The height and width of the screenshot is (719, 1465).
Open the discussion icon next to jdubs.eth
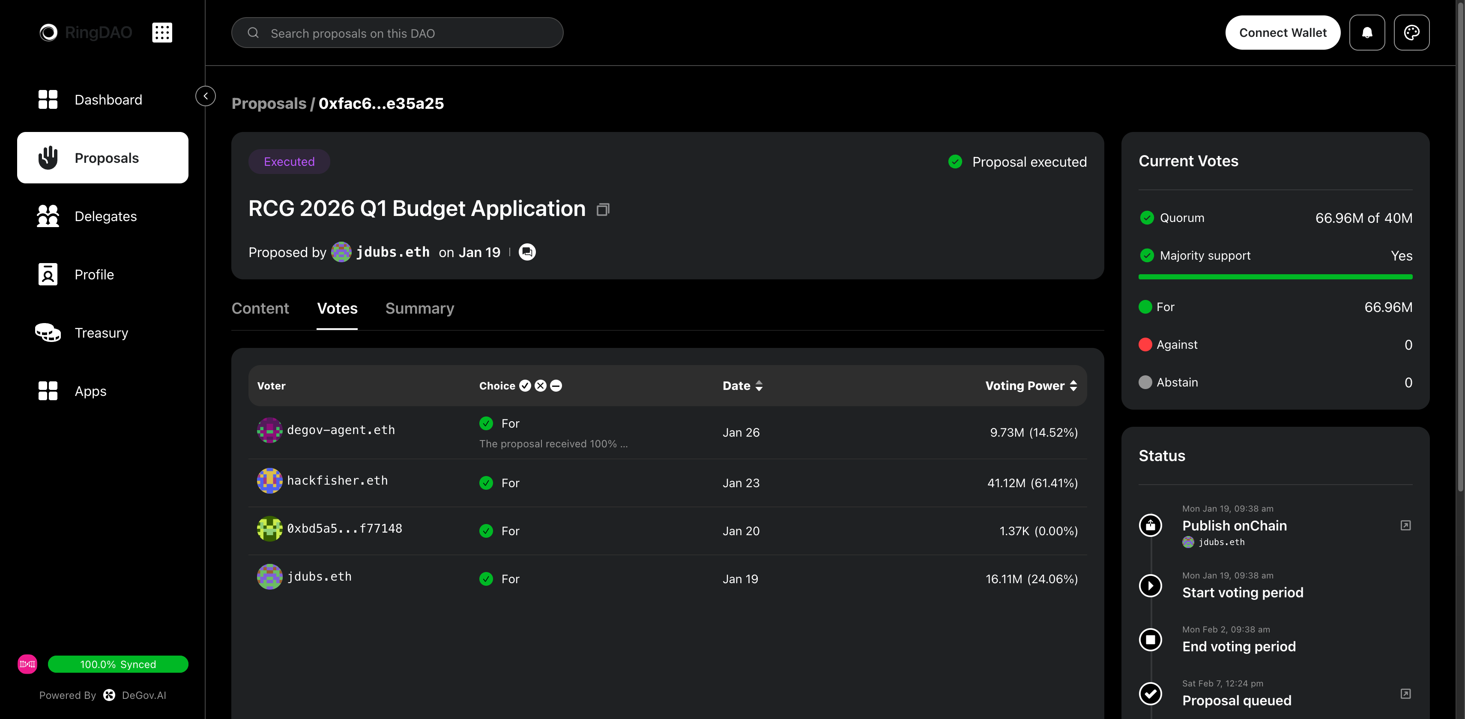[x=526, y=252]
